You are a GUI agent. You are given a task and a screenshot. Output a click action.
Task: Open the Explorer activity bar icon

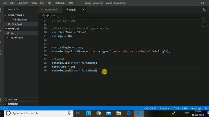(x=1, y=10)
